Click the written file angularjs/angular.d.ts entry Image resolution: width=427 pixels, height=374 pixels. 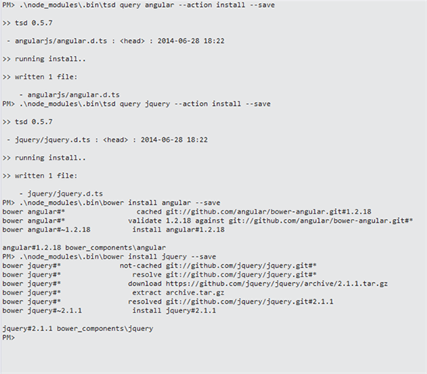(x=69, y=95)
